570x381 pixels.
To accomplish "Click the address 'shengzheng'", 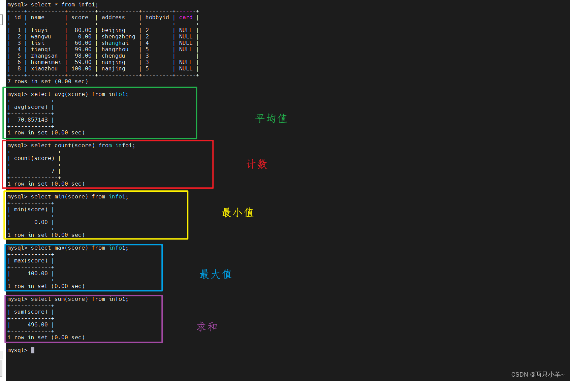I will tap(118, 37).
